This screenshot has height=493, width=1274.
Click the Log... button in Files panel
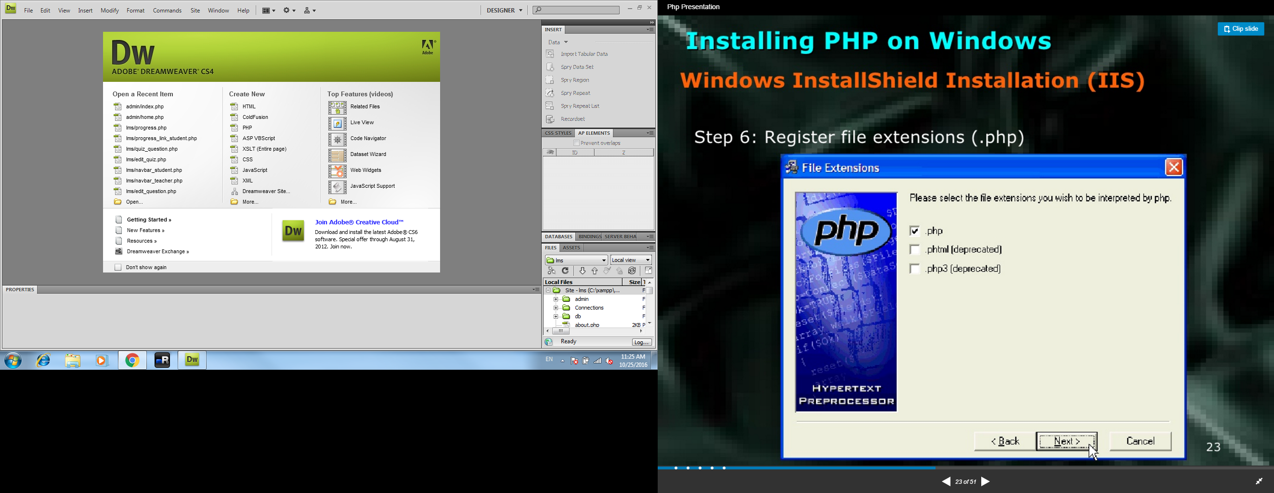642,343
